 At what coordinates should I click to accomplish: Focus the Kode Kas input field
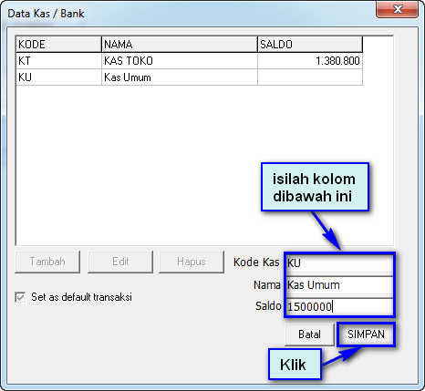click(x=339, y=263)
